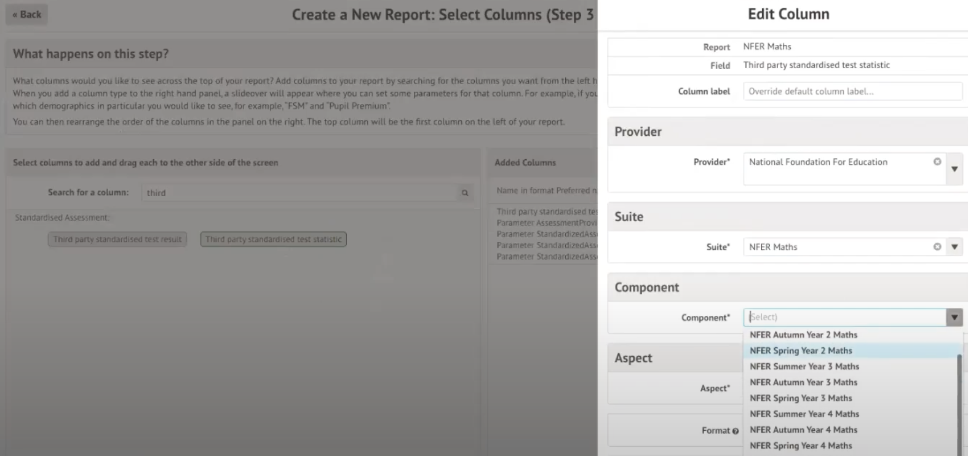
Task: Choose NFER Summer Year 3 Maths
Action: tap(804, 366)
